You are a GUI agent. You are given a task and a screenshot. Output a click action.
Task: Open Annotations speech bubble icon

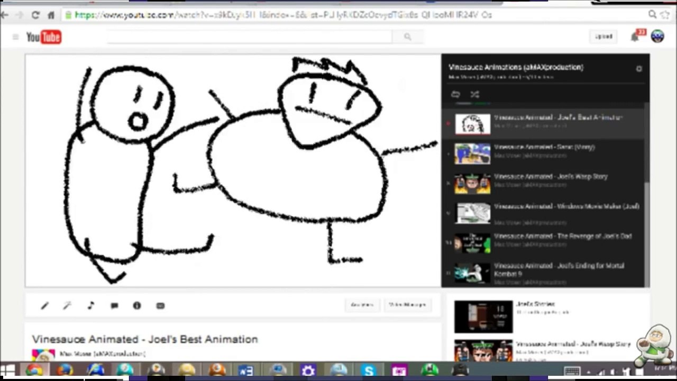click(x=114, y=306)
